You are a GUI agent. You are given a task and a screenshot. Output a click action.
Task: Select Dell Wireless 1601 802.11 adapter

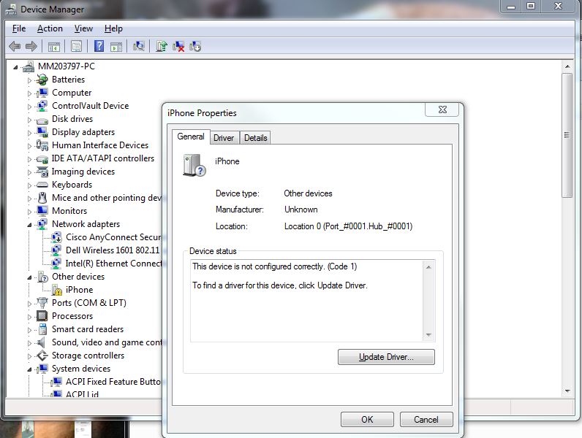click(x=113, y=250)
